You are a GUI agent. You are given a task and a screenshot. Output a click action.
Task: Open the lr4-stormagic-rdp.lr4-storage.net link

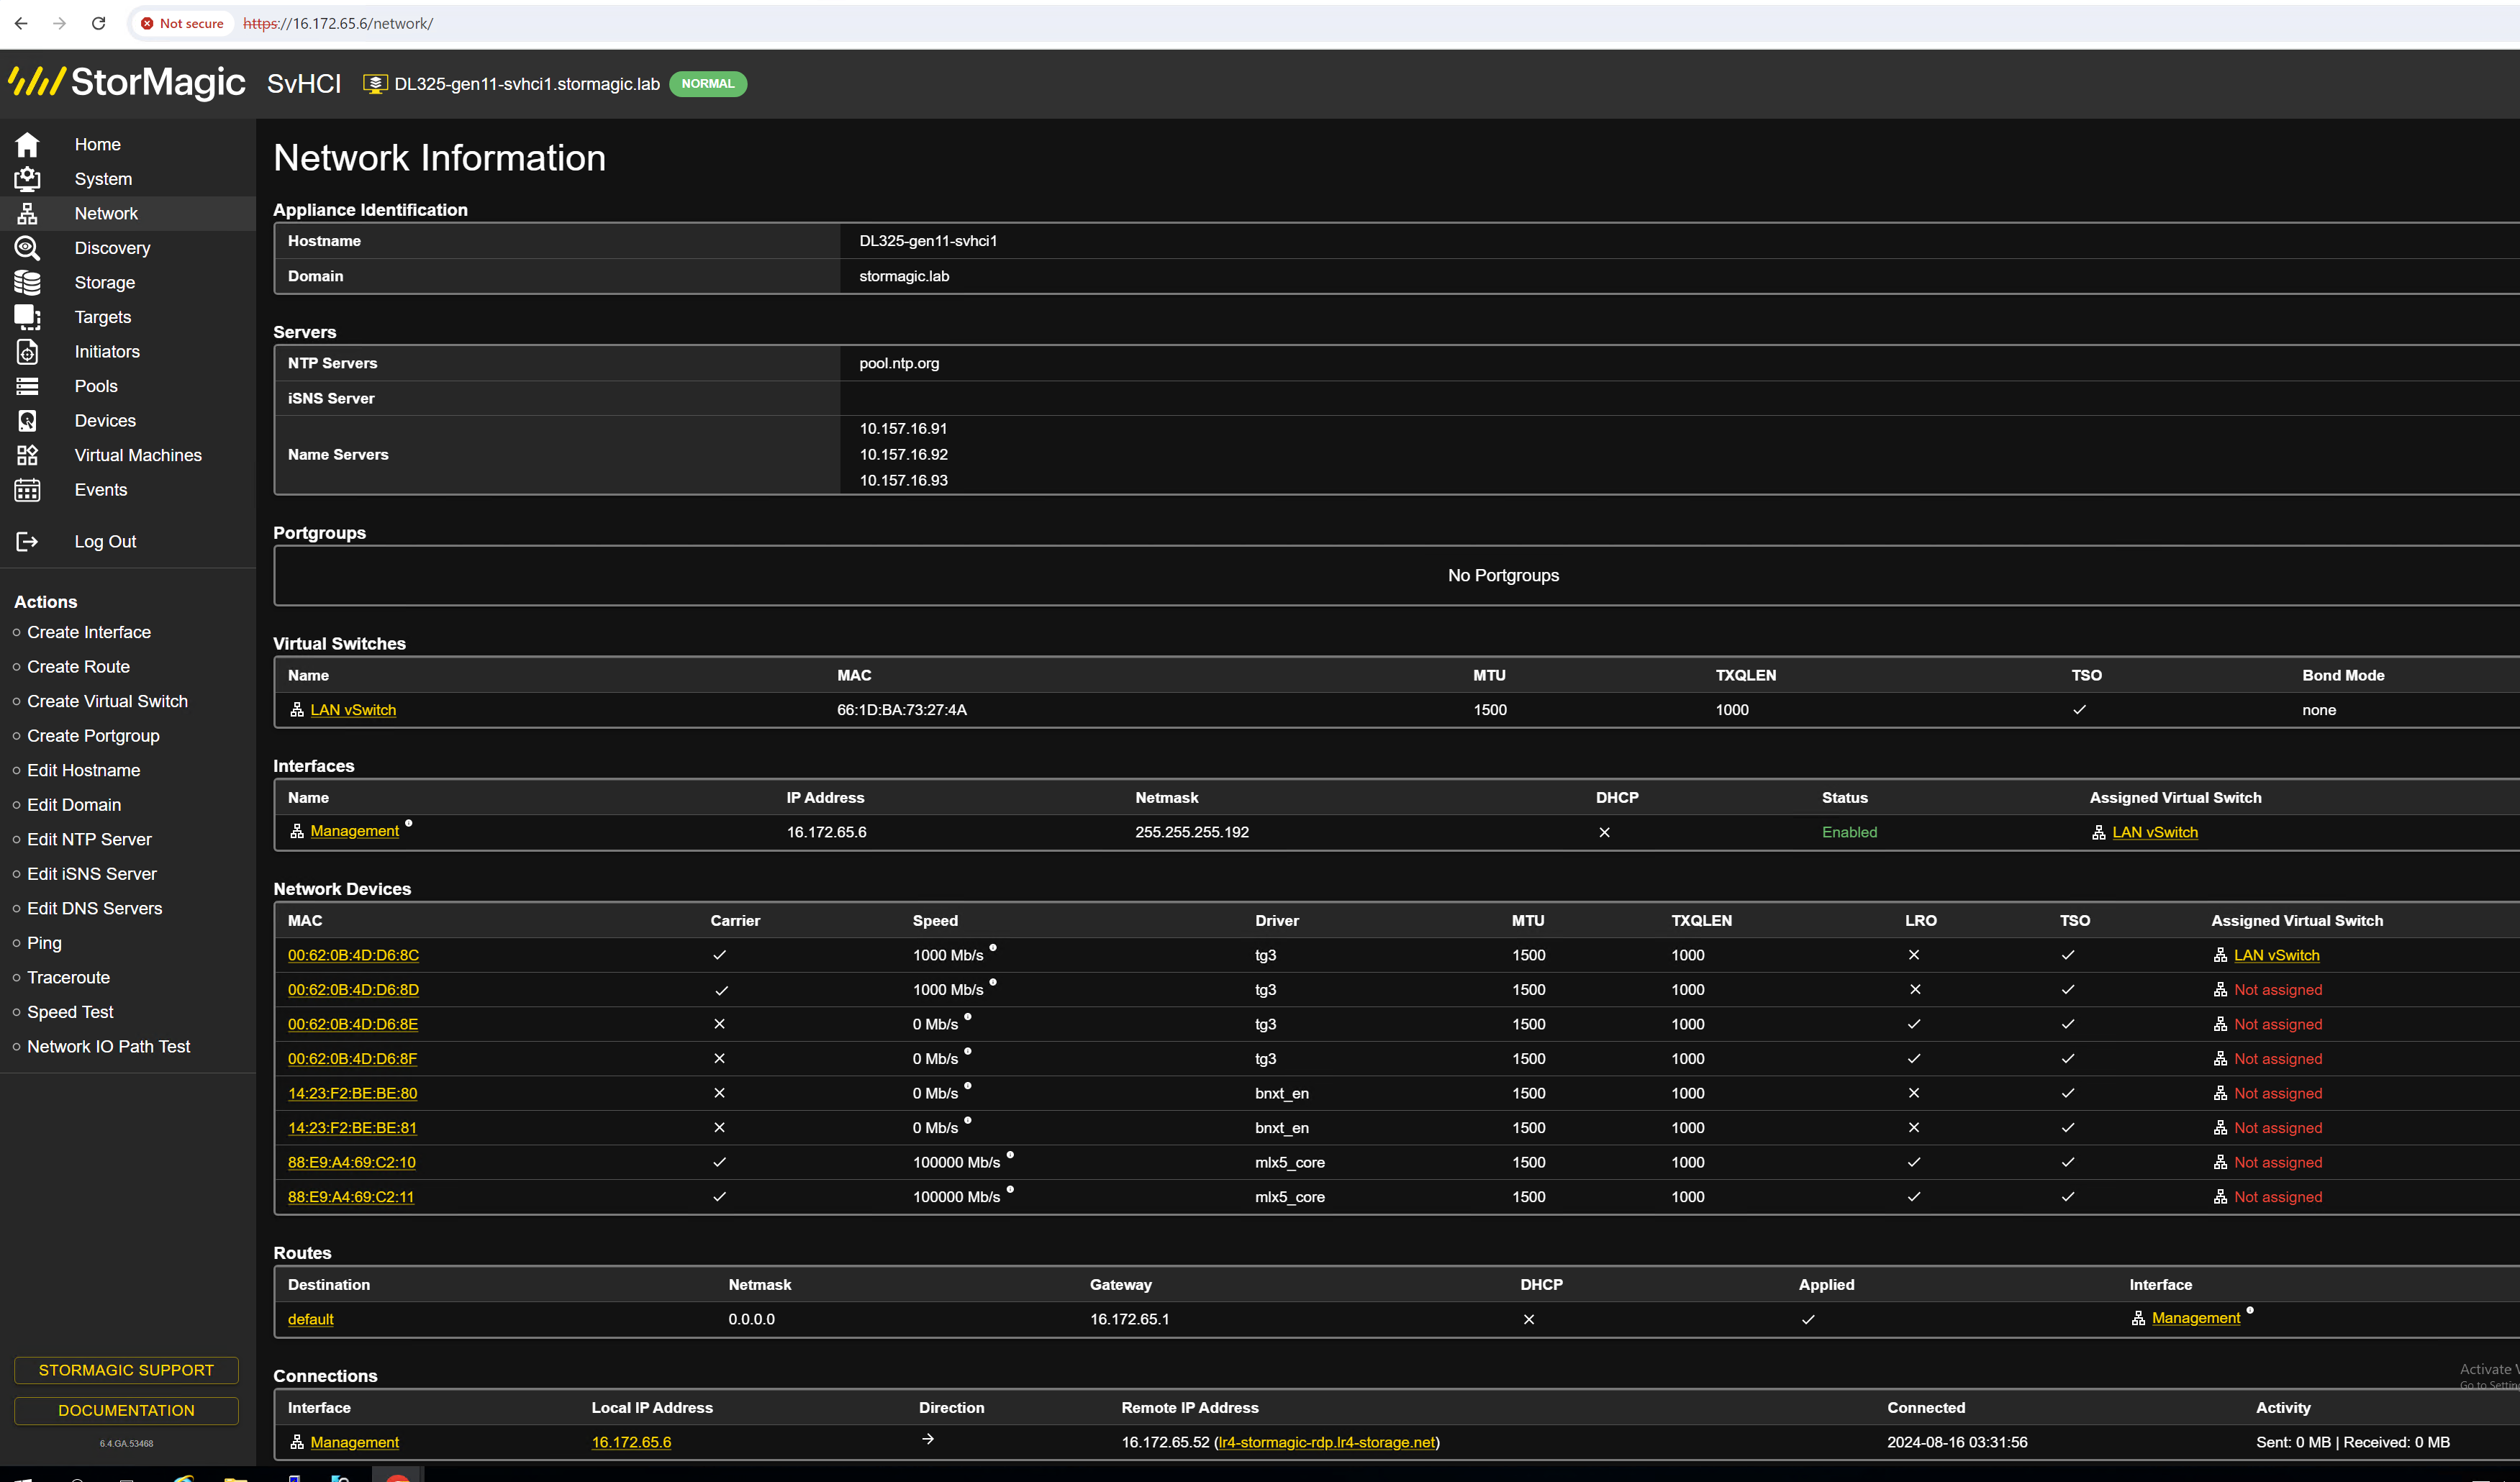pyautogui.click(x=1327, y=1442)
